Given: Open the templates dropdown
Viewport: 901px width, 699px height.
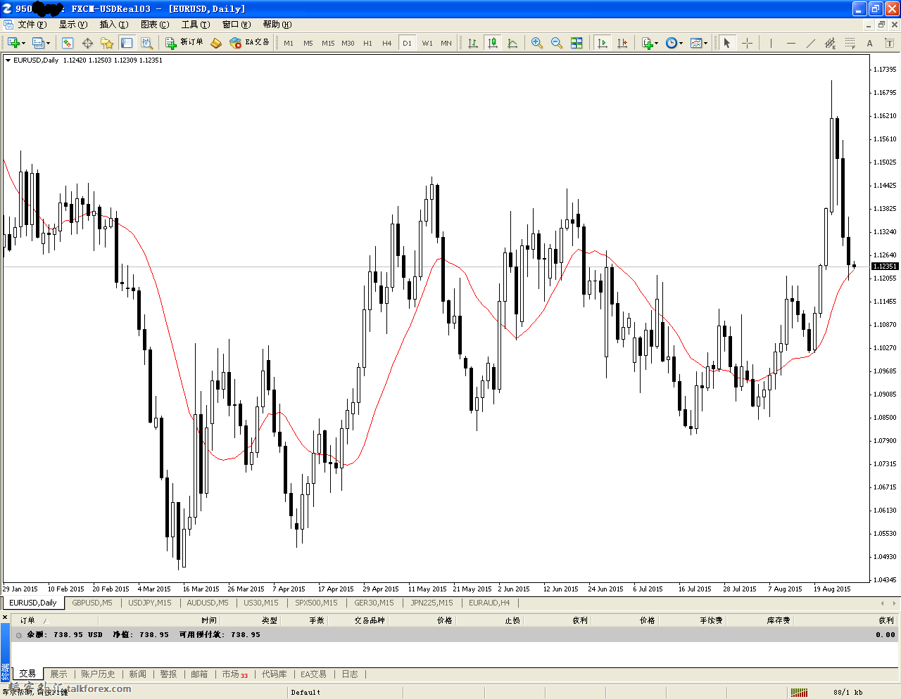Looking at the screenshot, I should pos(698,43).
